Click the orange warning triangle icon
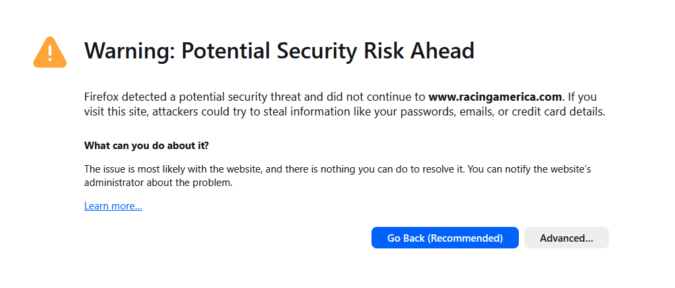 click(x=50, y=52)
